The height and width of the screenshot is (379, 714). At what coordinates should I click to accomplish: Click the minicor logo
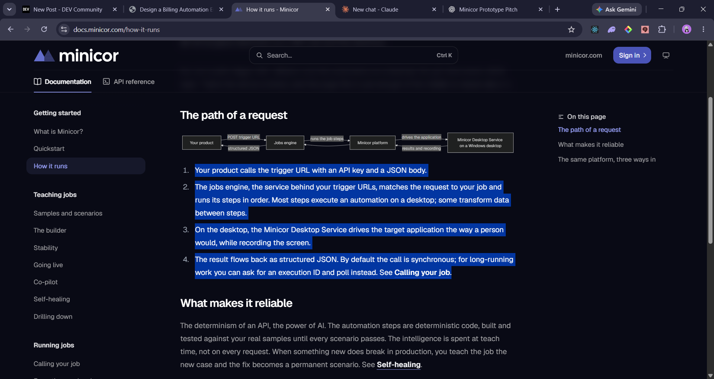(76, 55)
